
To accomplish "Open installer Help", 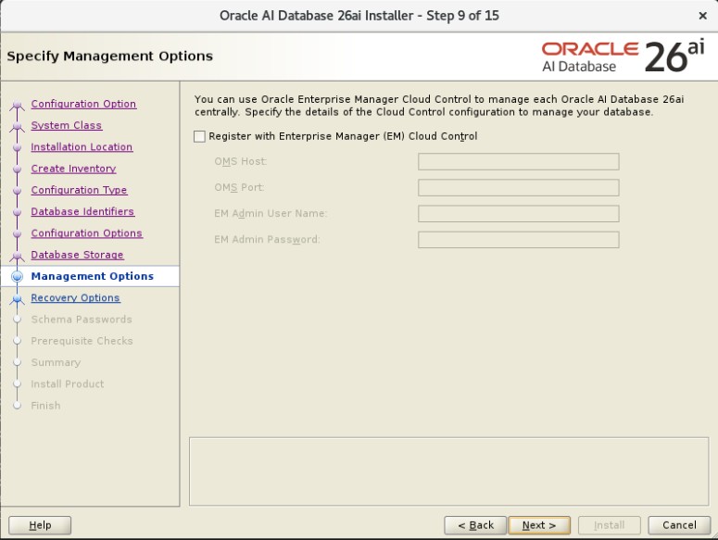I will click(40, 525).
